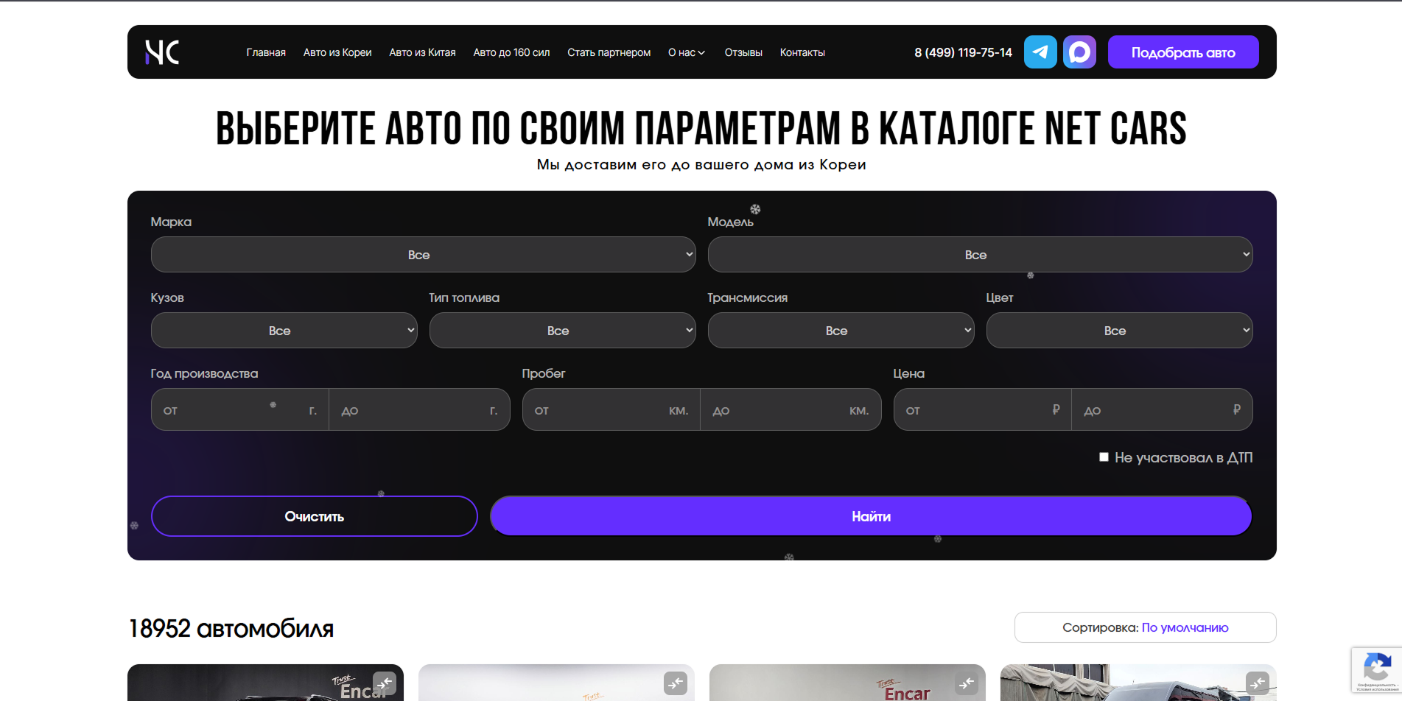Open the Telegram icon in the header
Viewport: 1402px width, 701px height.
point(1040,52)
